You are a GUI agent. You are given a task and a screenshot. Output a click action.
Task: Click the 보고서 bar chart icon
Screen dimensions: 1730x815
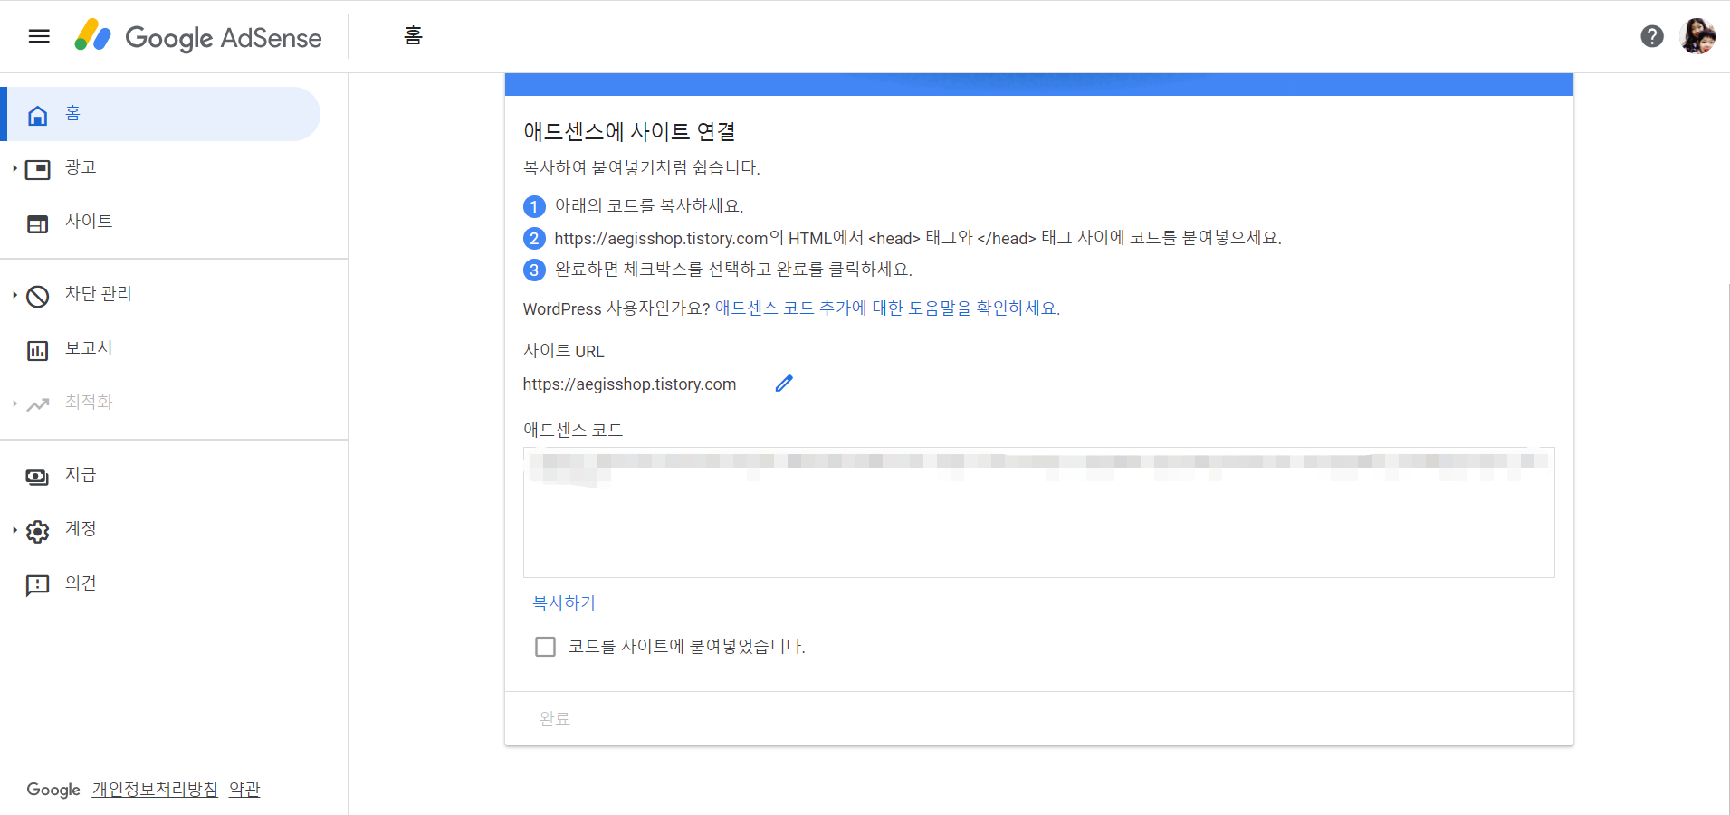point(37,350)
